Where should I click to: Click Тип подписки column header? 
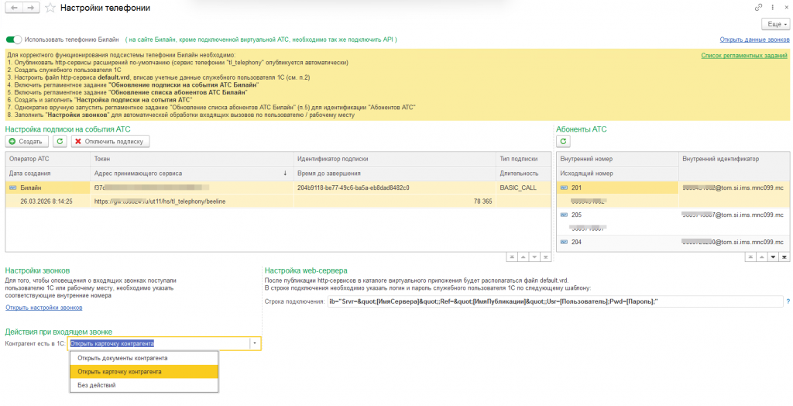pos(523,159)
